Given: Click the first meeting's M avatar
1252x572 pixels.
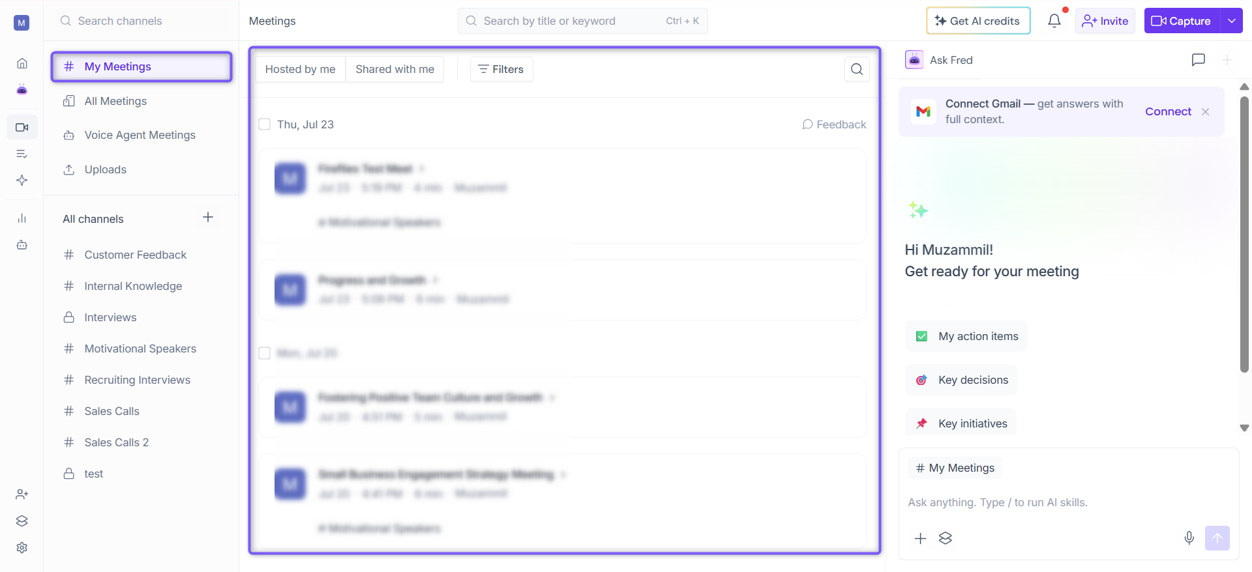Looking at the screenshot, I should (290, 179).
